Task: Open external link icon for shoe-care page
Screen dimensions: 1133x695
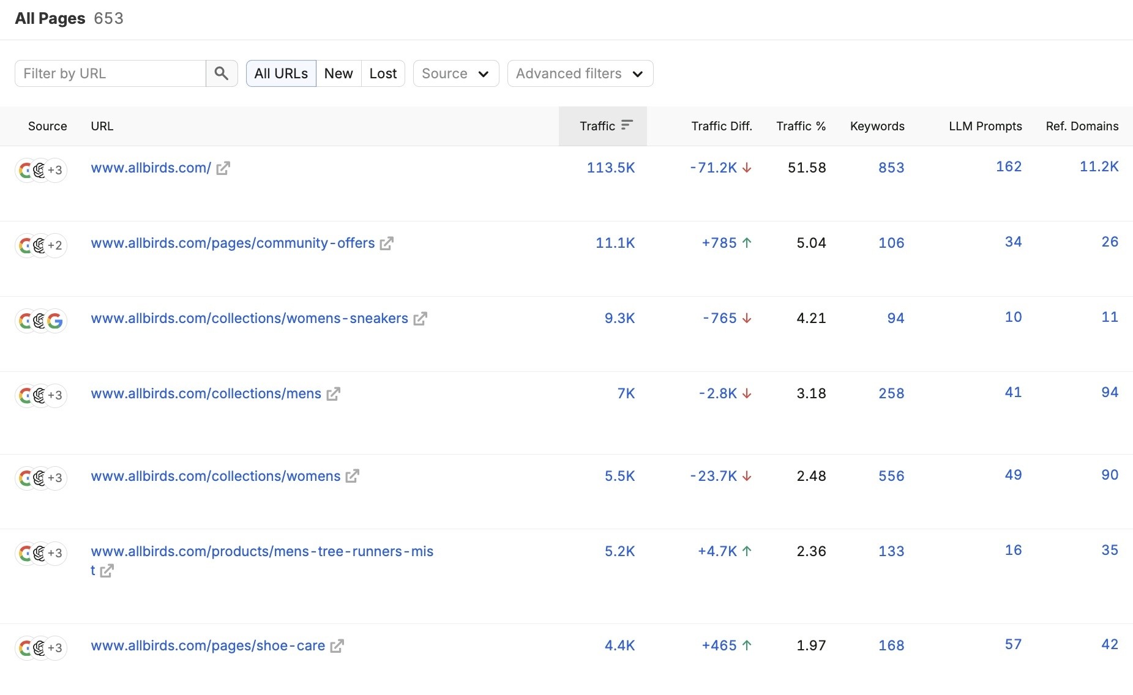Action: point(337,646)
